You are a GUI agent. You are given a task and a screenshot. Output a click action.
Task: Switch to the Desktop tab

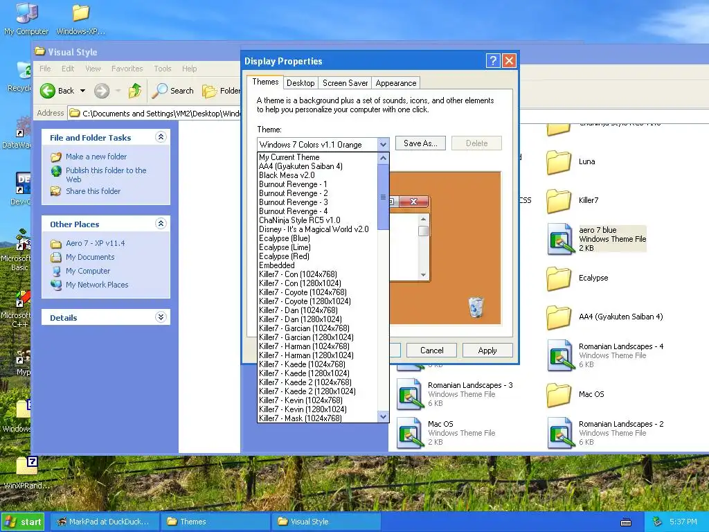click(x=300, y=83)
